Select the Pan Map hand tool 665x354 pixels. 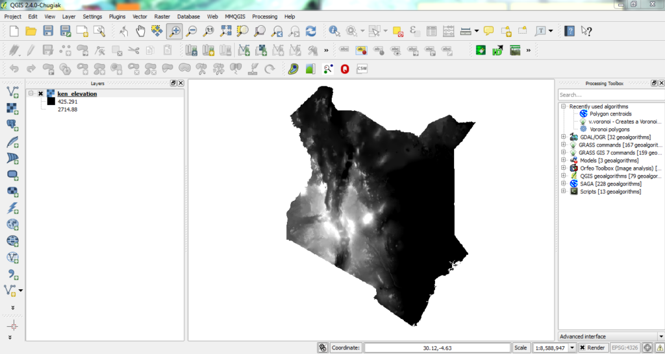pyautogui.click(x=140, y=31)
